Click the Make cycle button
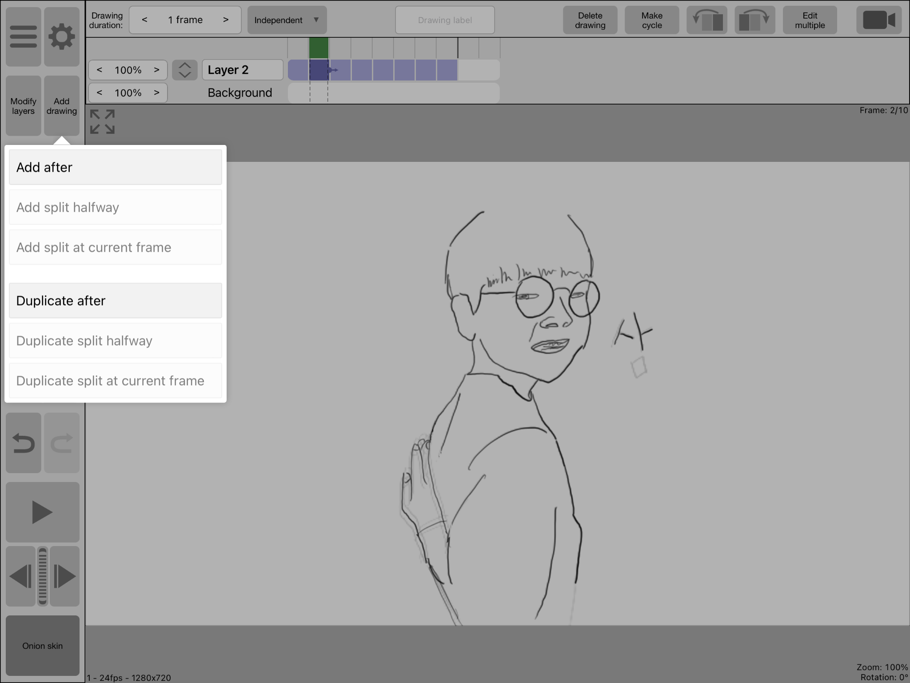910x683 pixels. tap(651, 20)
